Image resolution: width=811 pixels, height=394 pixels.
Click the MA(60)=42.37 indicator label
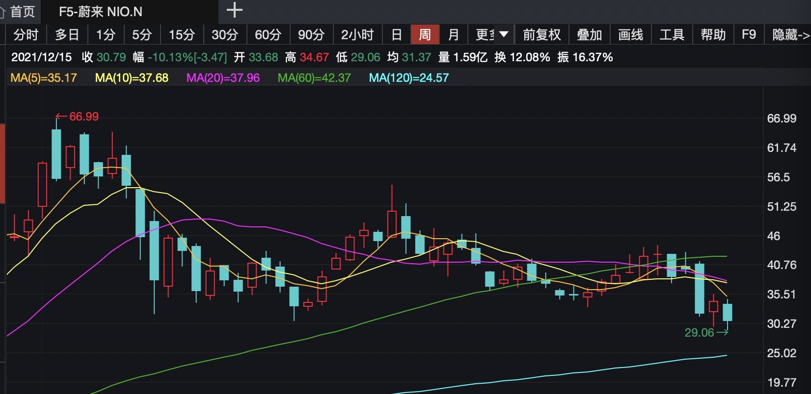tap(314, 78)
